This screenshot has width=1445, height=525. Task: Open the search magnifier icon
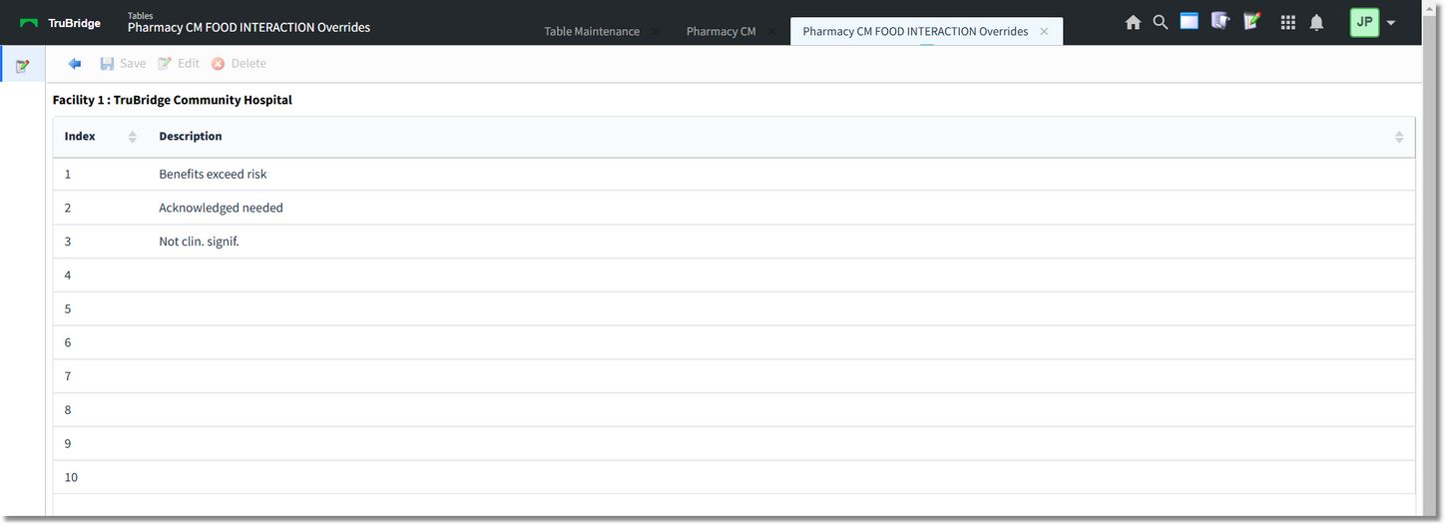pyautogui.click(x=1160, y=22)
